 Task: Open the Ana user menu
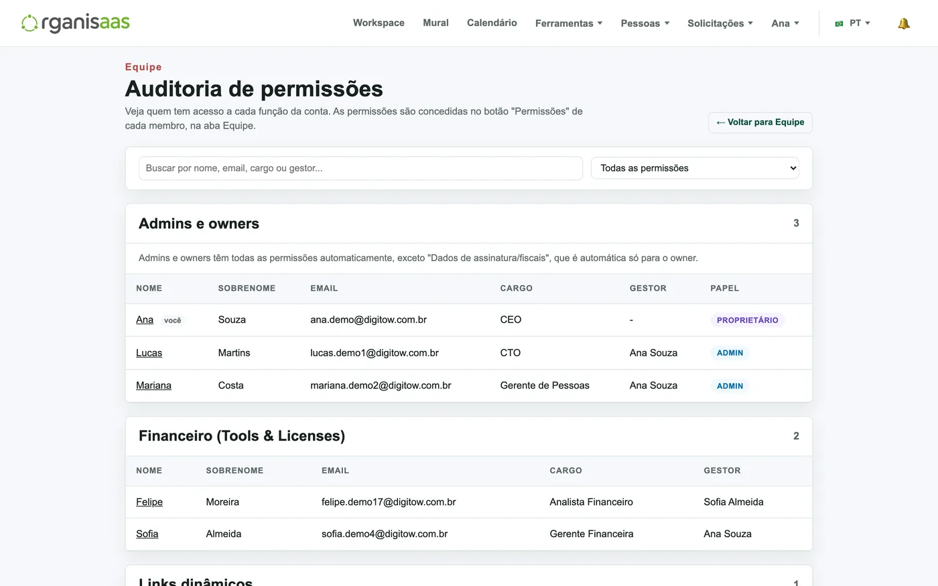pyautogui.click(x=785, y=23)
